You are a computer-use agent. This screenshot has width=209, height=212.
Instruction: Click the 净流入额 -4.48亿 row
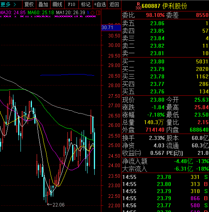[x=165, y=161]
